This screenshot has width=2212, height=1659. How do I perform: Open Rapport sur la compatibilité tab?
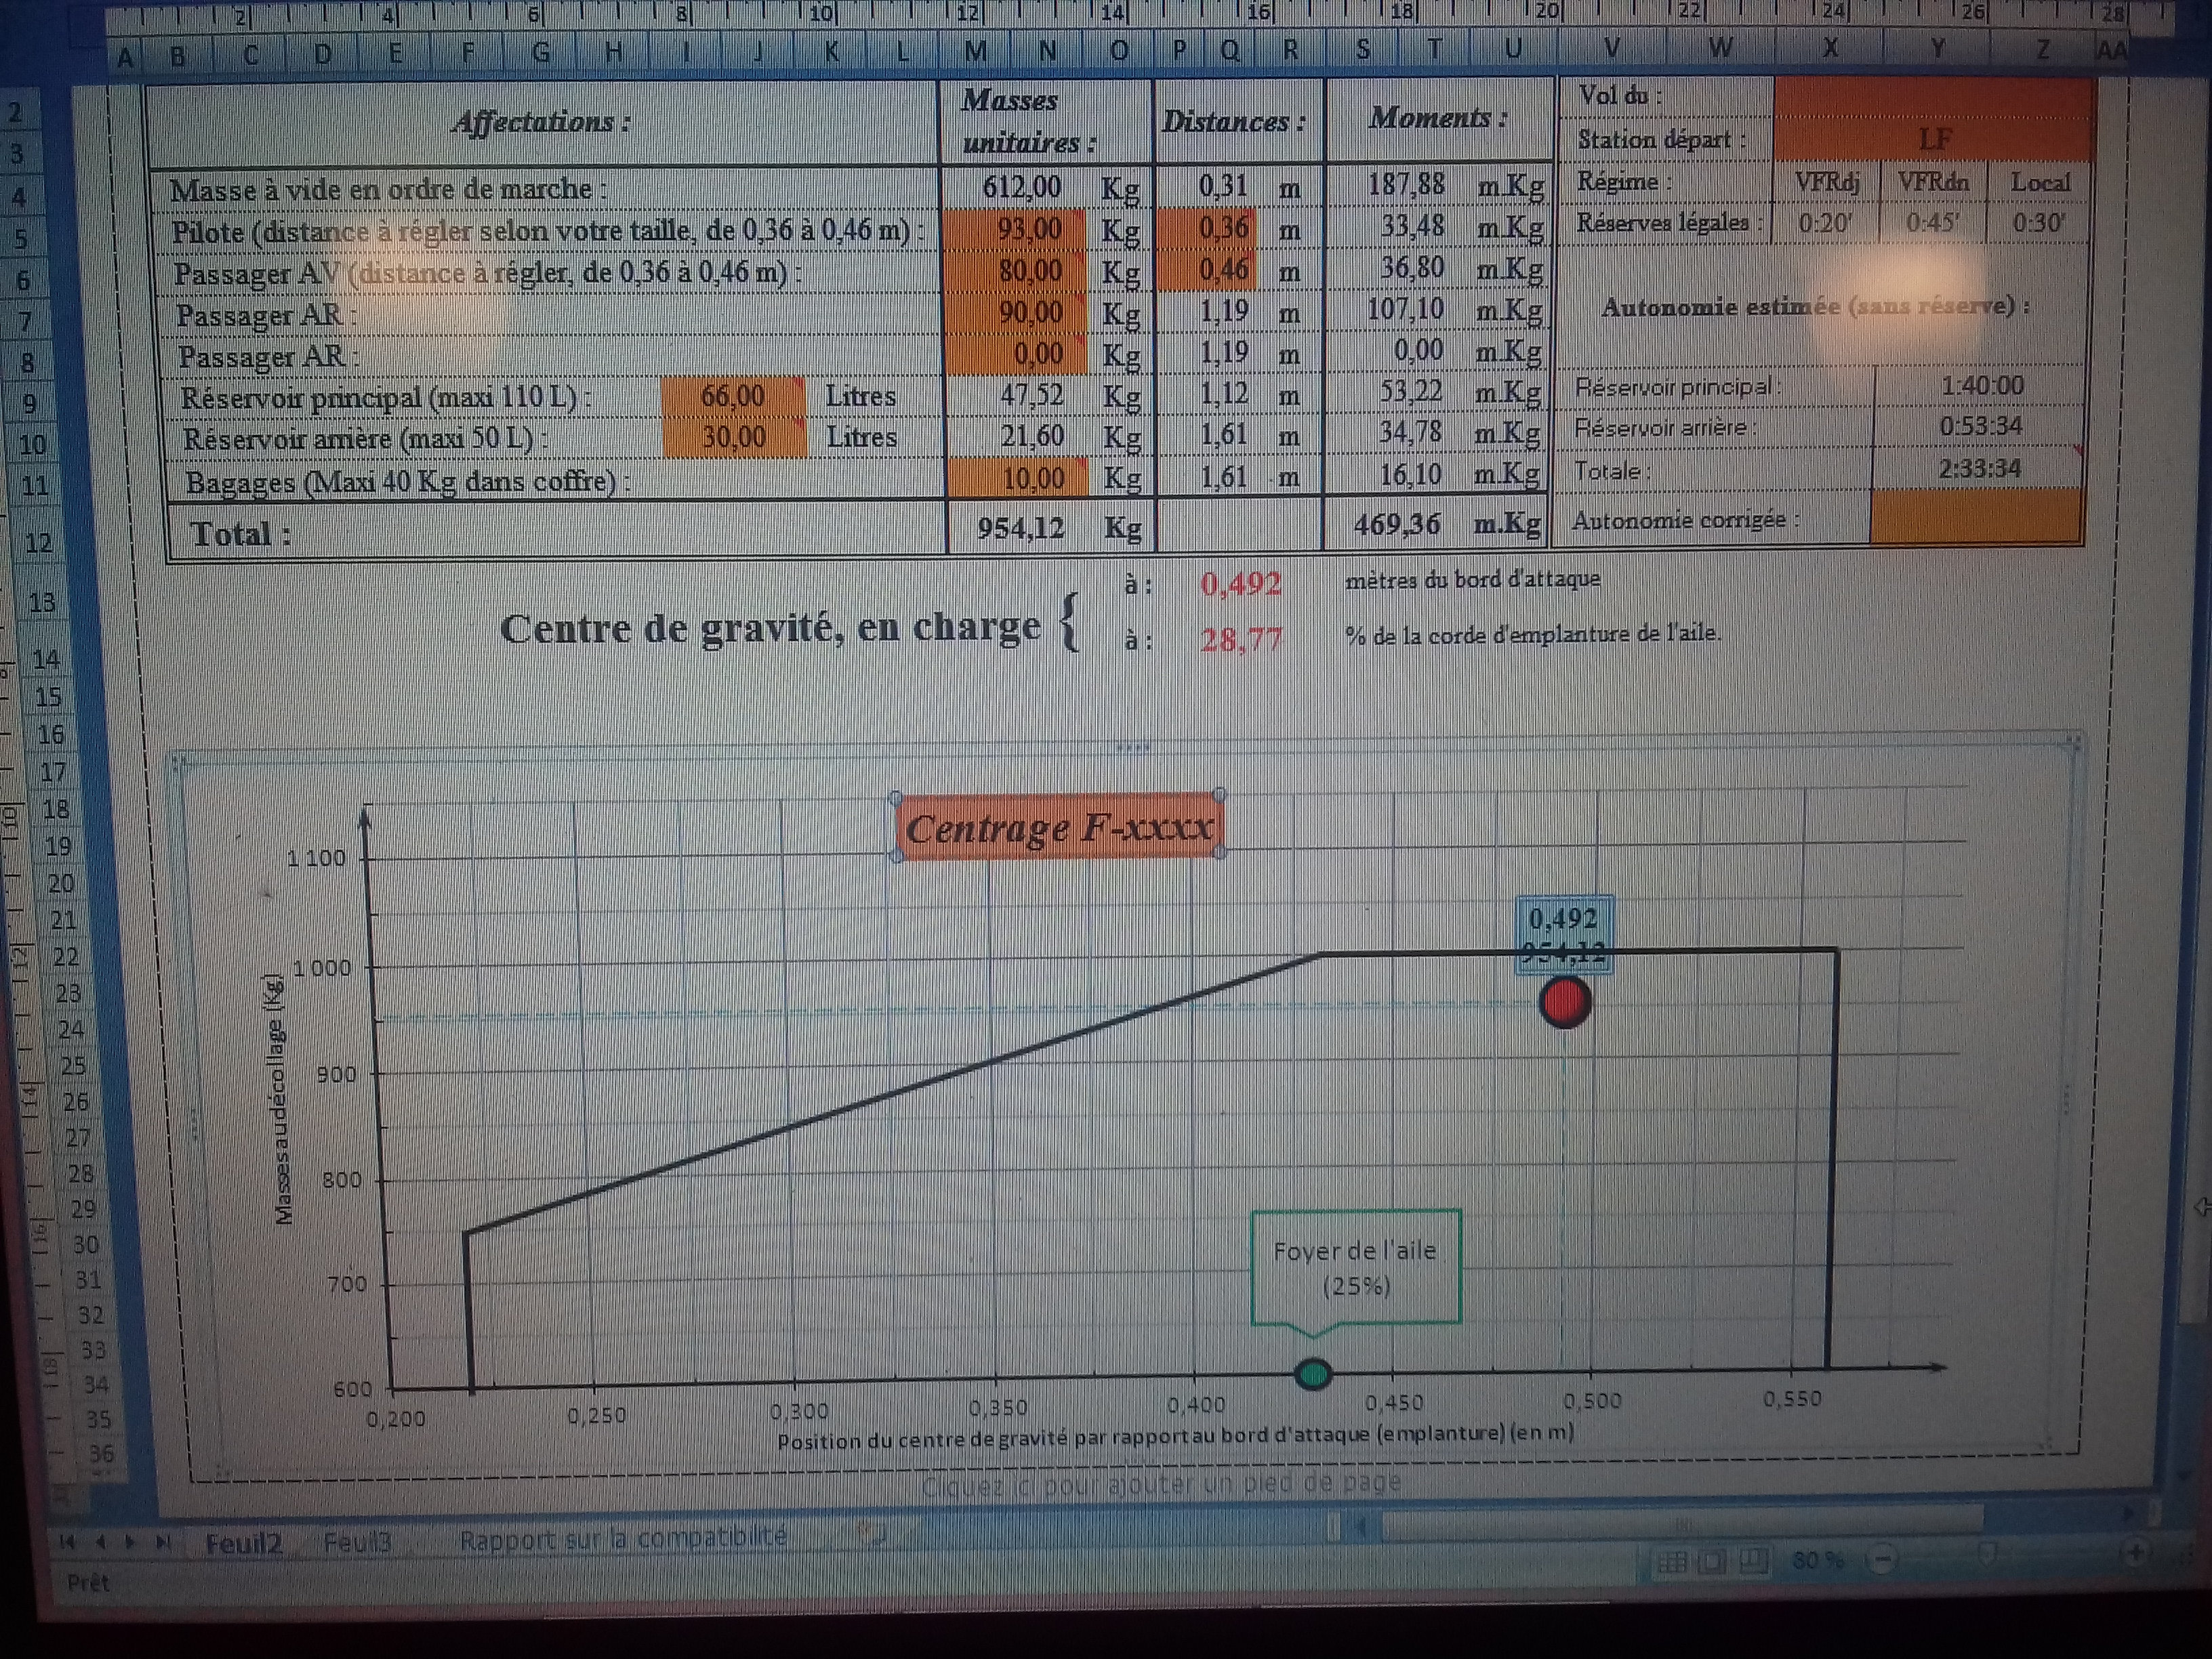point(622,1537)
